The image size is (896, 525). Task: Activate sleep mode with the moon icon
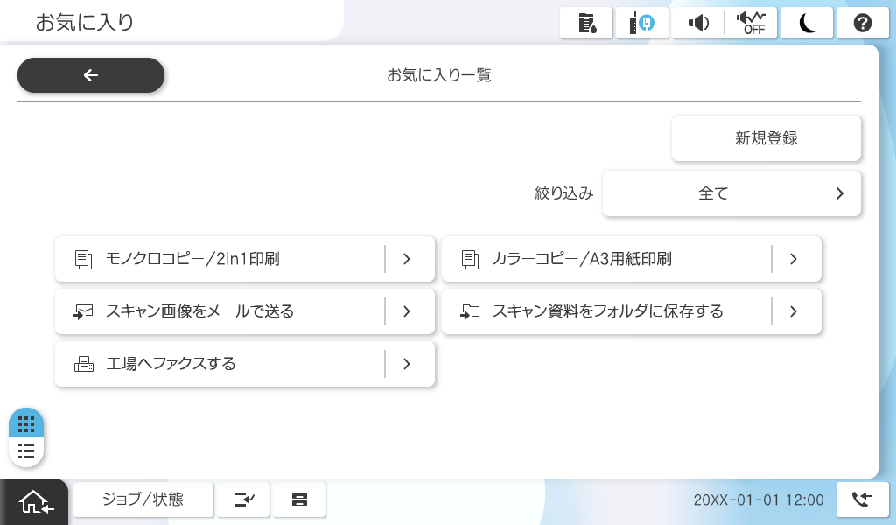807,24
